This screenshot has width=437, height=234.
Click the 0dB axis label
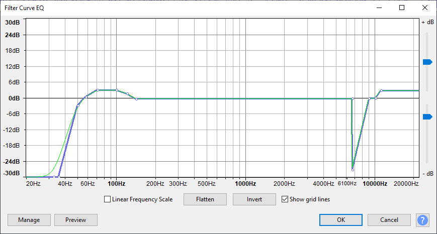[14, 98]
